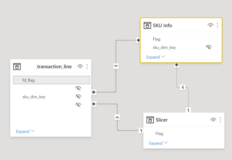Open the Slicer table more options menu
Screen dimensions: 232x160
[220, 120]
